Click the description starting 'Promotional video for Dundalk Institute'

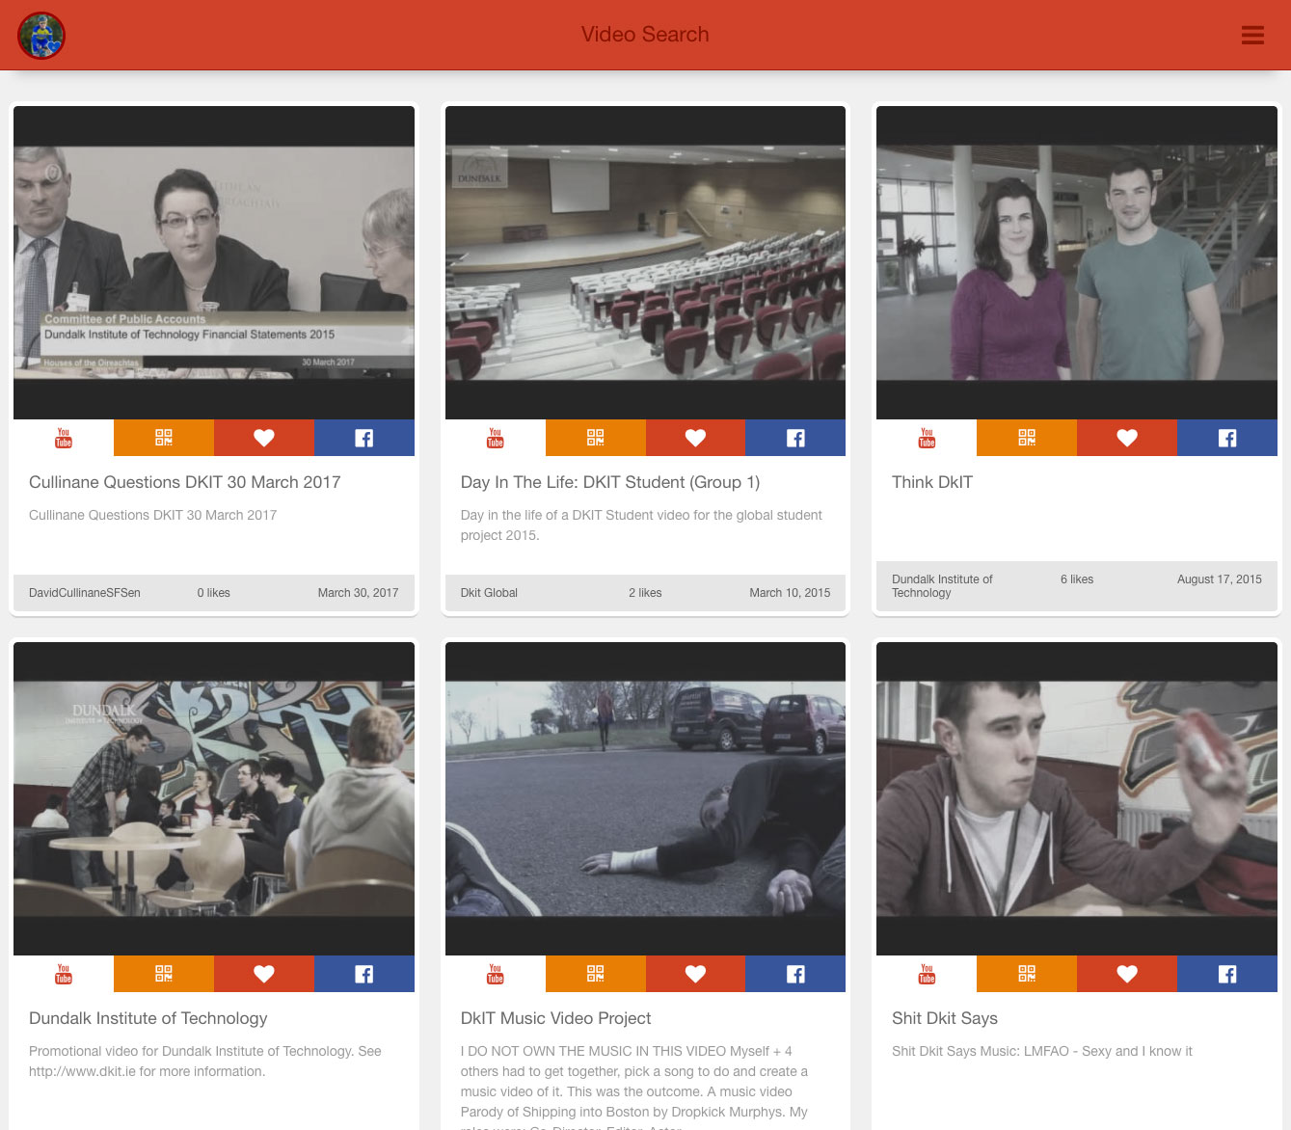point(205,1062)
